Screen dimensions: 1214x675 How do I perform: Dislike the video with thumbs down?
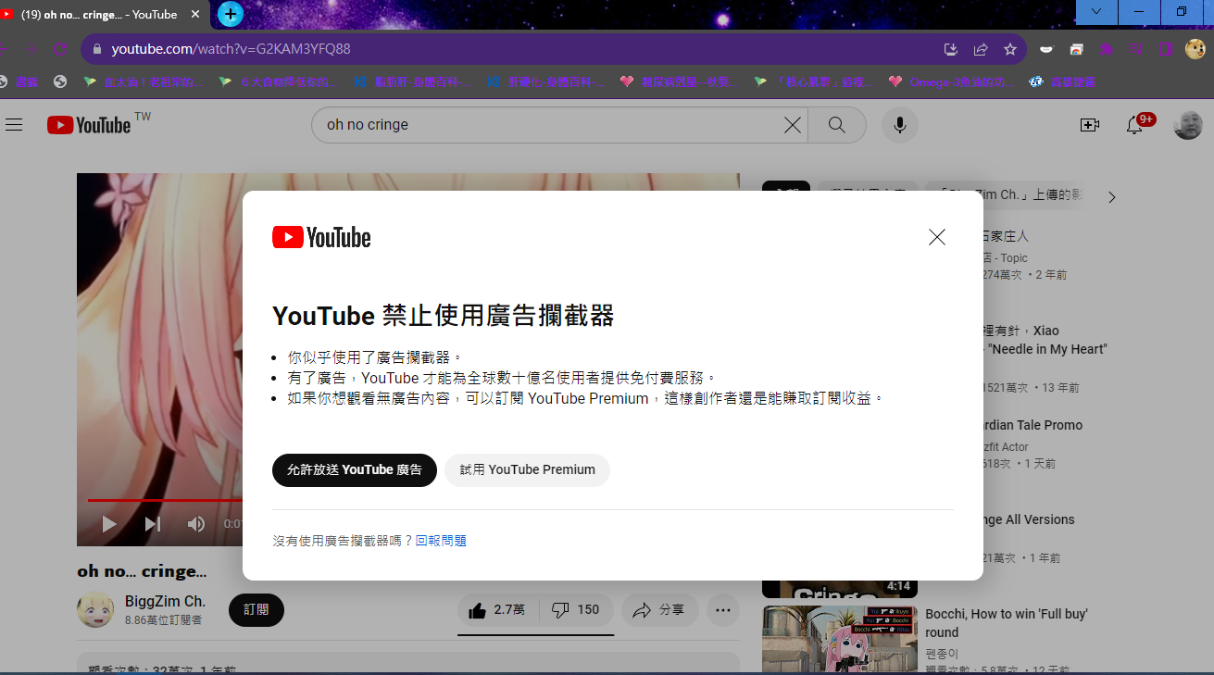click(x=576, y=610)
